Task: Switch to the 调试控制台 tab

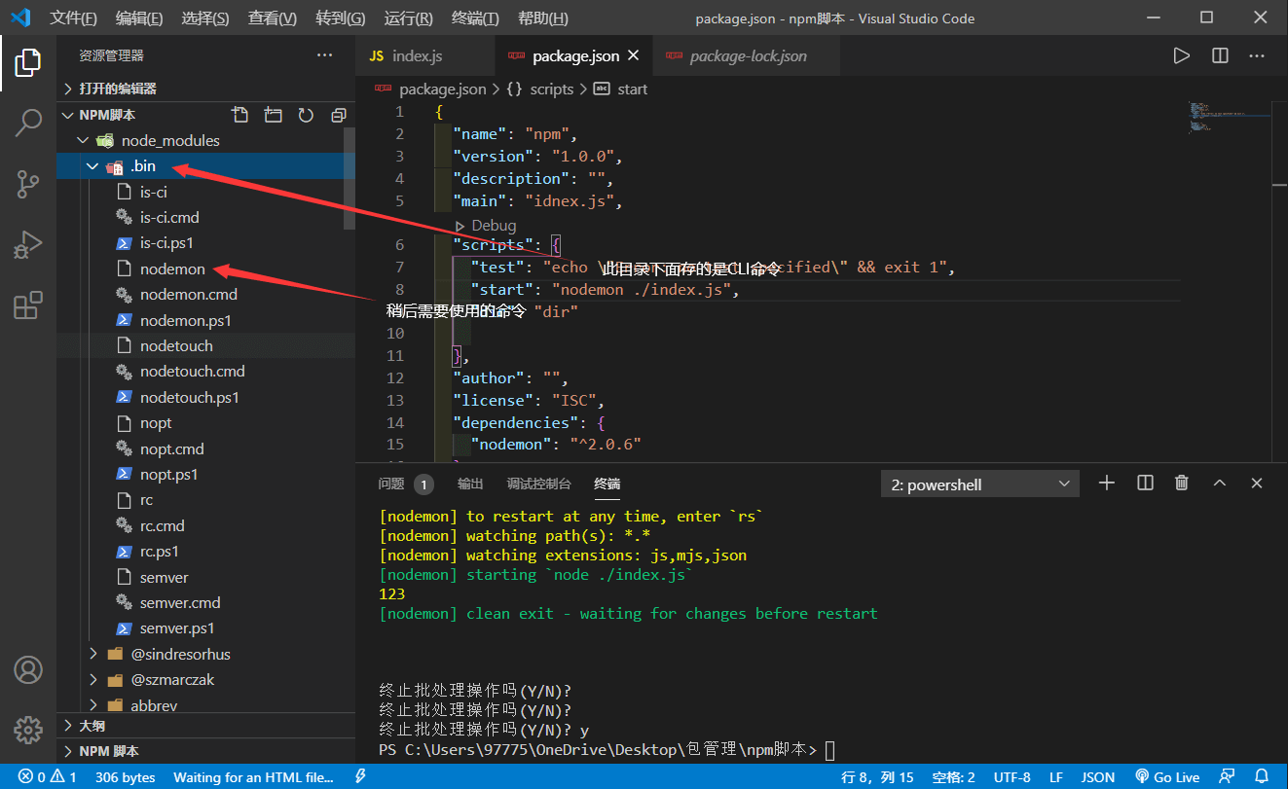Action: tap(538, 484)
